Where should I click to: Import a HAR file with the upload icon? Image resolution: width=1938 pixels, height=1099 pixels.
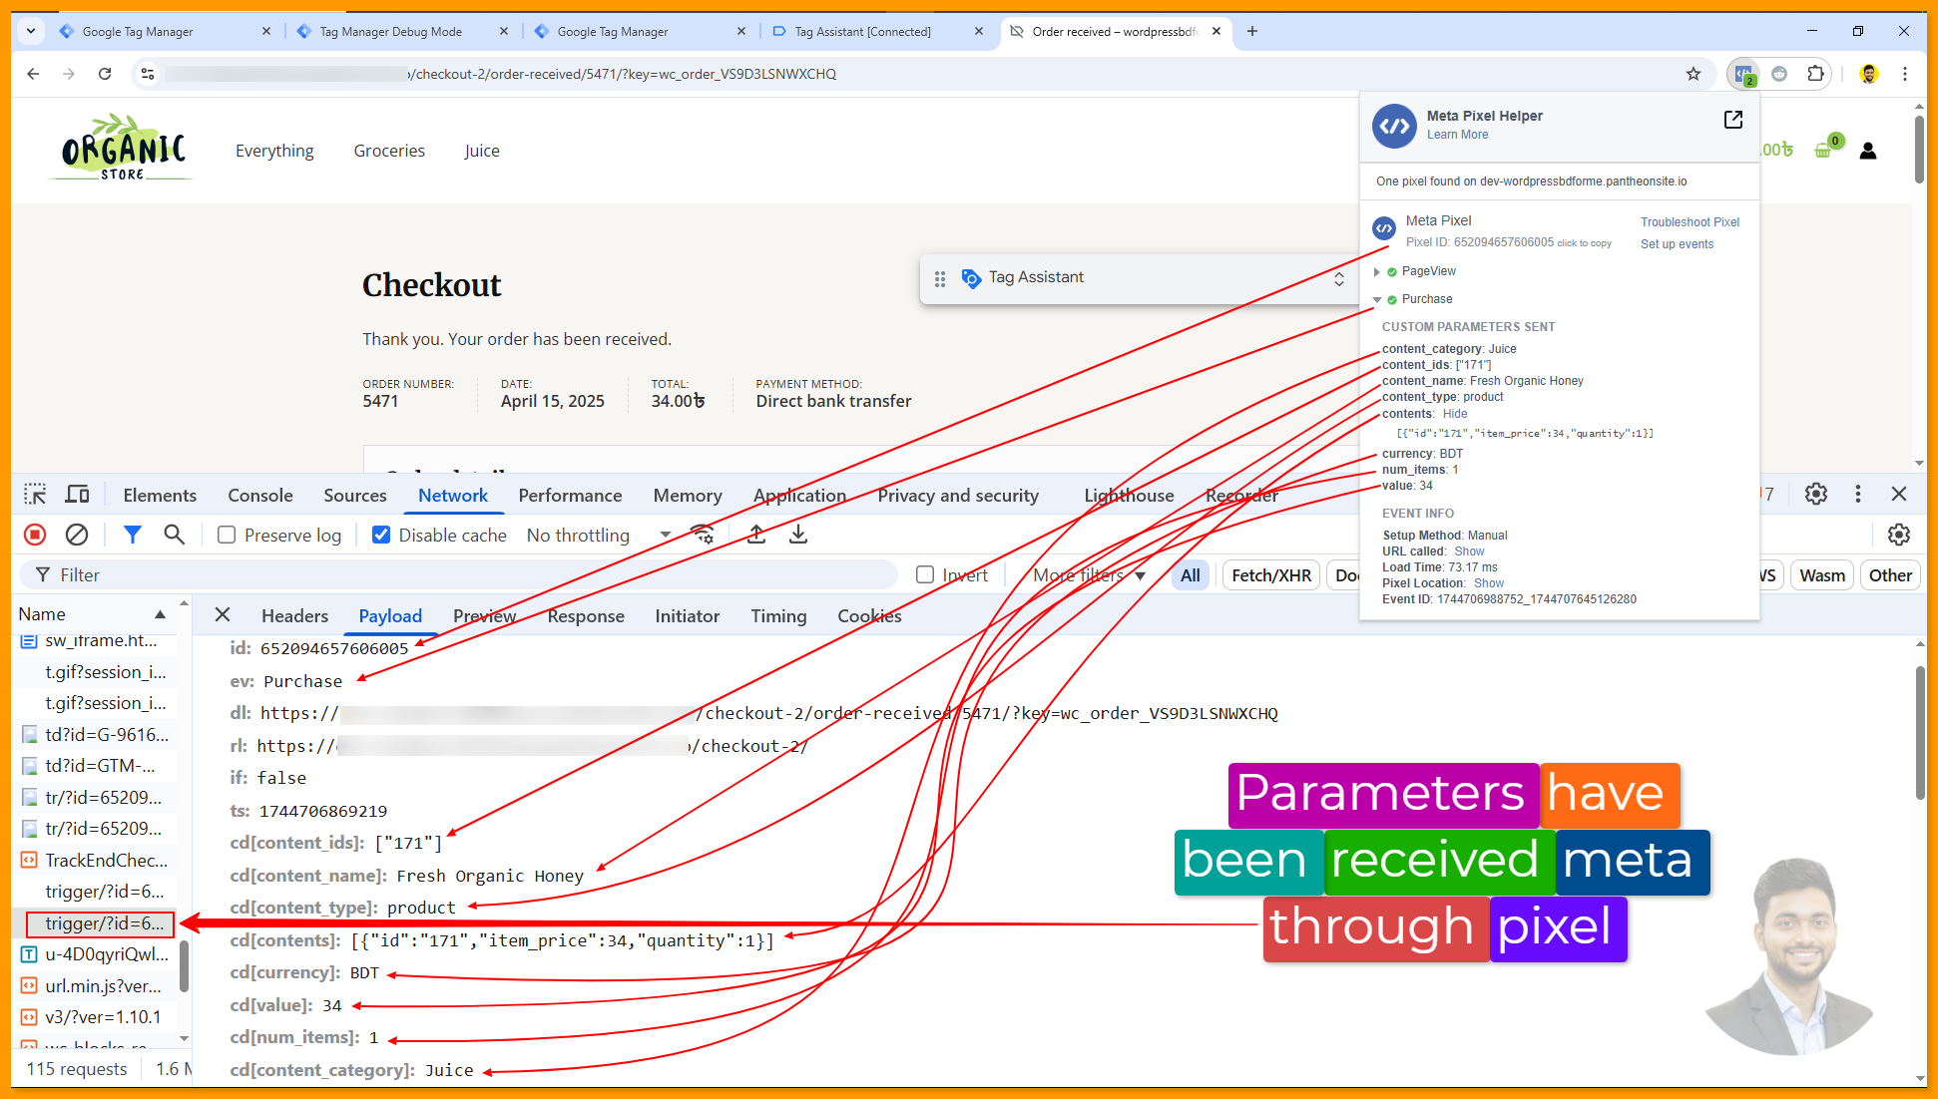[756, 536]
